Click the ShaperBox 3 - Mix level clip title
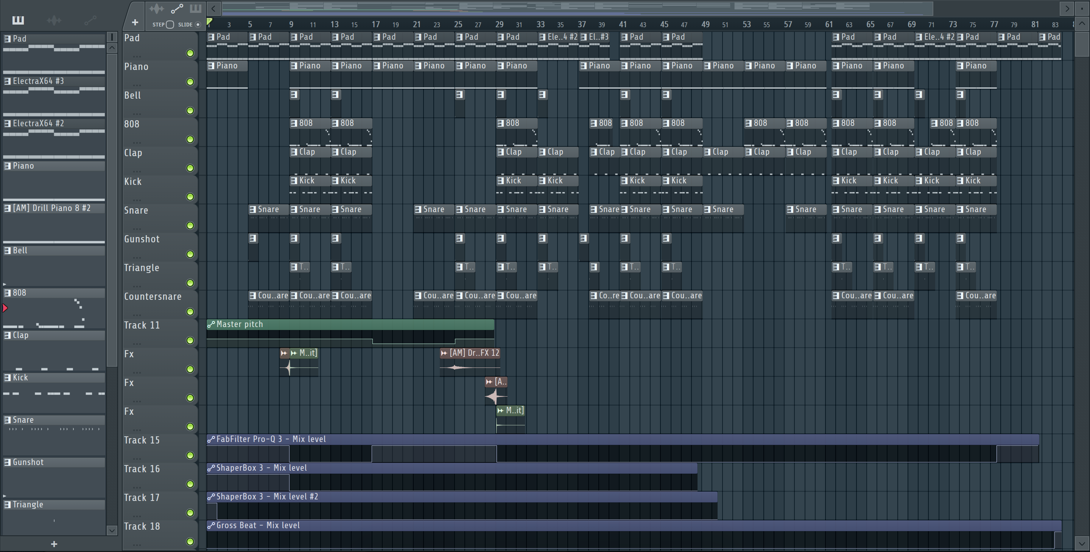This screenshot has width=1090, height=552. 262,468
